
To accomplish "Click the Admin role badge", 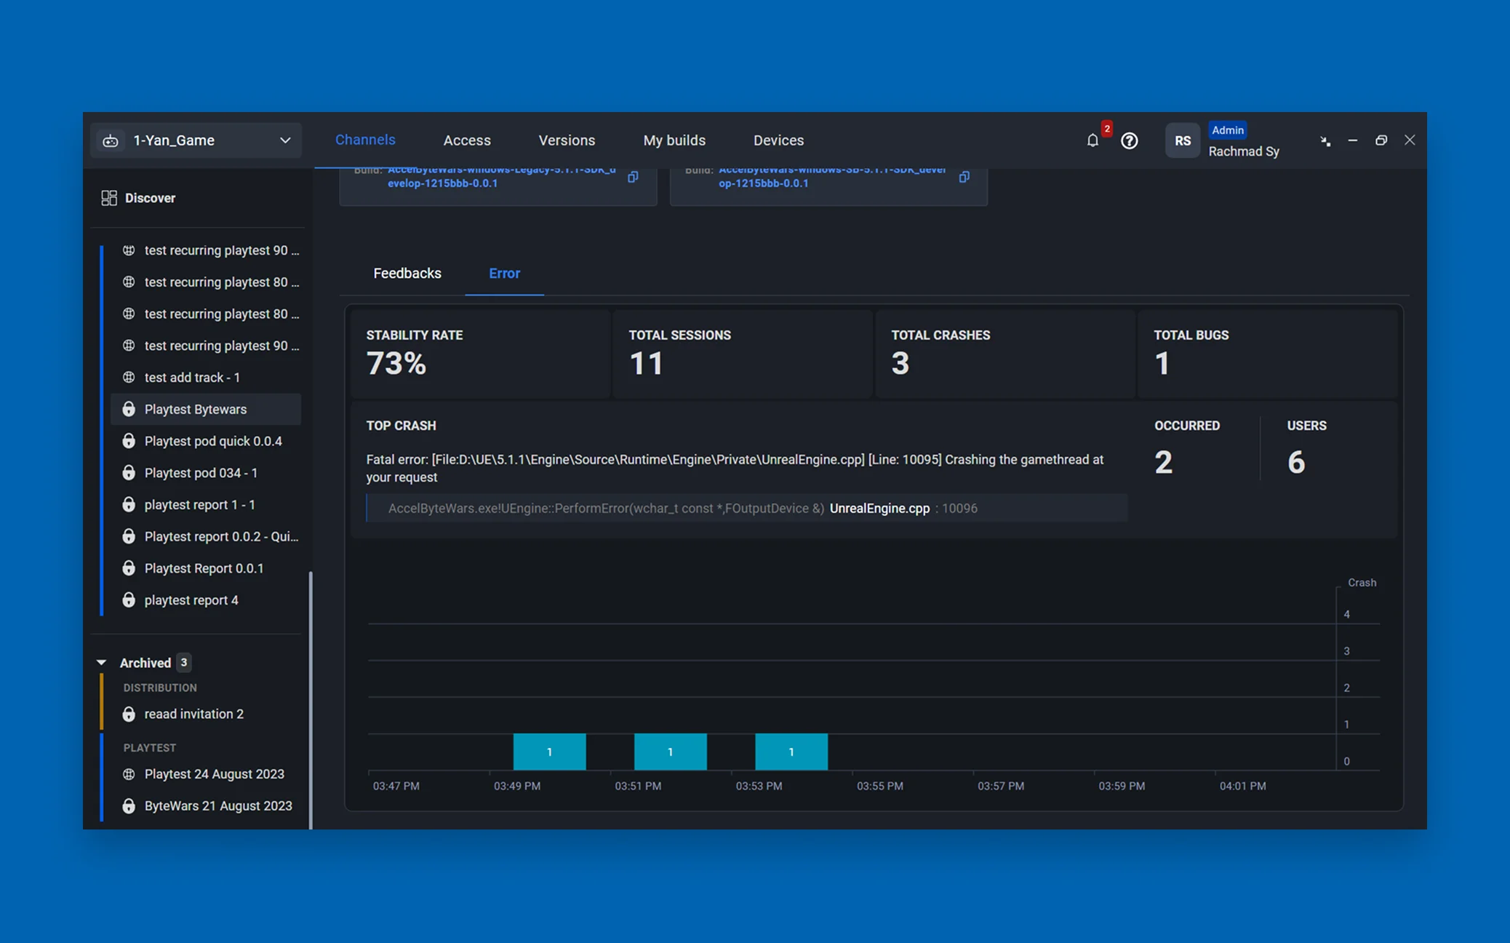I will click(1228, 130).
